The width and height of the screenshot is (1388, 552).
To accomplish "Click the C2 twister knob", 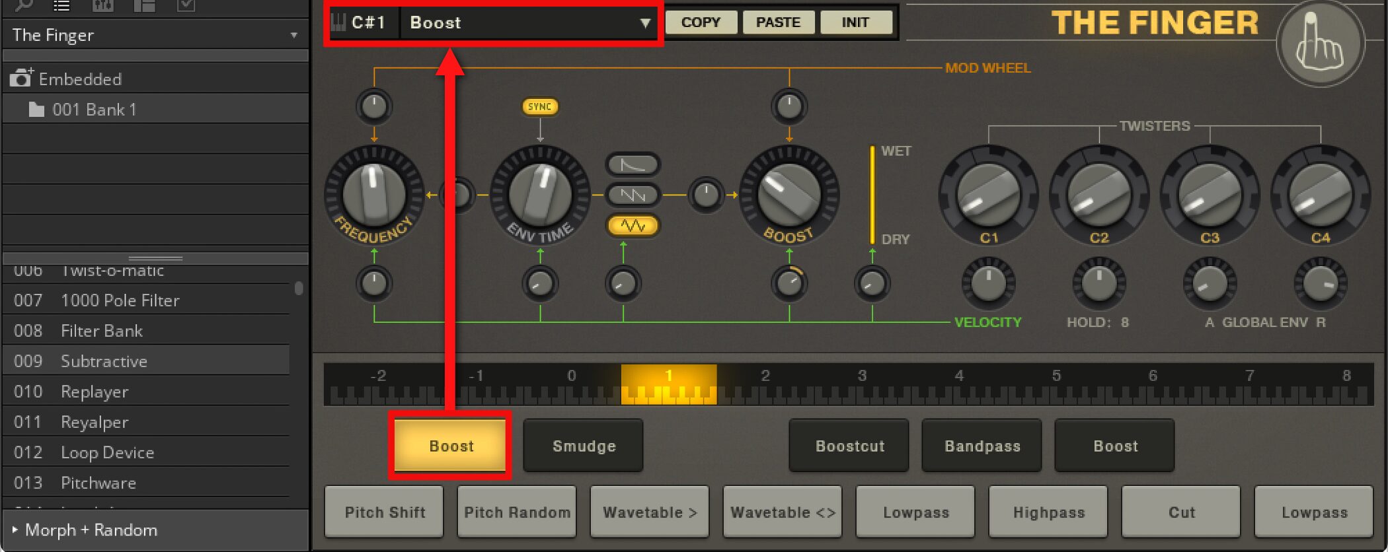I will click(1099, 194).
